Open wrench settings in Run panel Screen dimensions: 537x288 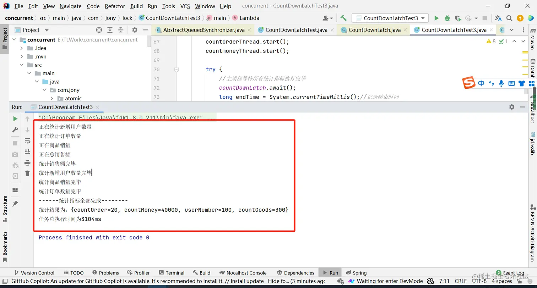(x=15, y=130)
